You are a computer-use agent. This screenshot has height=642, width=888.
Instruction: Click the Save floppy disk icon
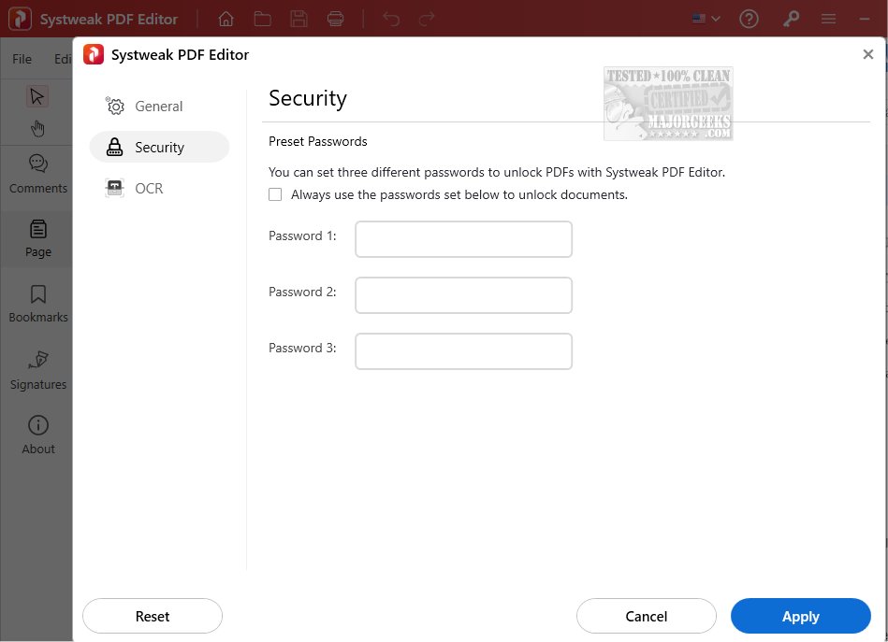tap(299, 19)
